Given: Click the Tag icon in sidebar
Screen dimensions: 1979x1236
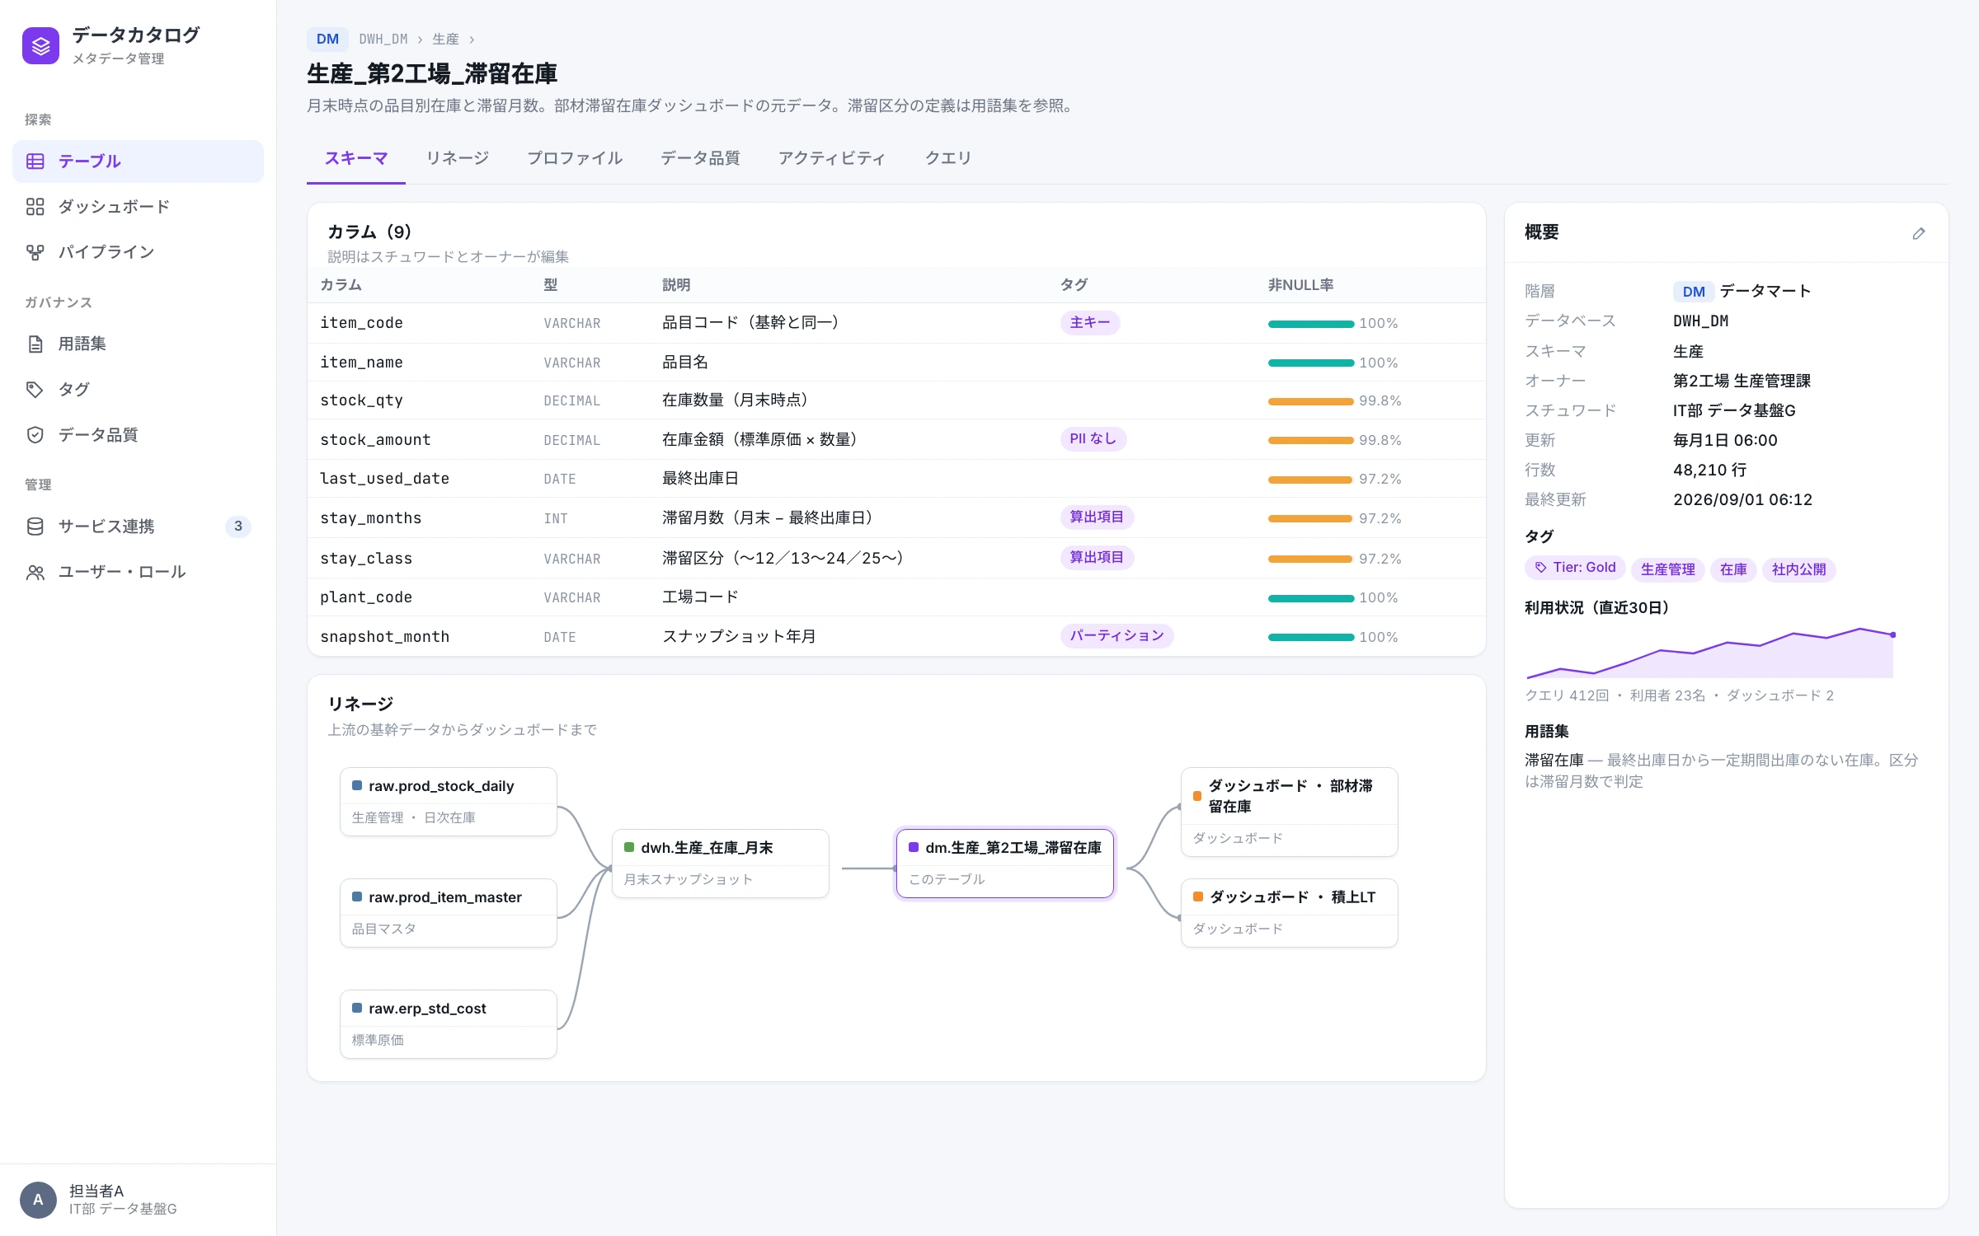Looking at the screenshot, I should [35, 389].
